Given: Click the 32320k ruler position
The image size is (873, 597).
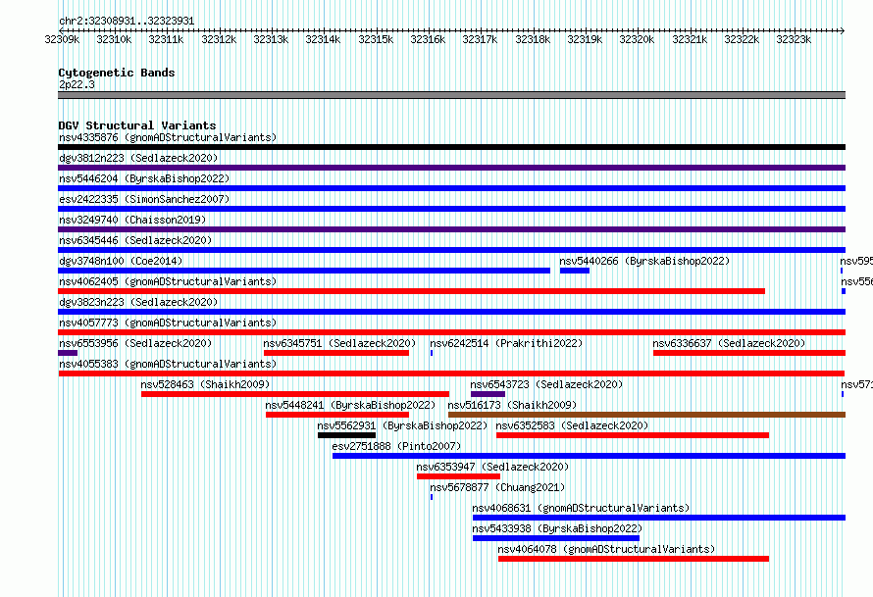Looking at the screenshot, I should (637, 39).
